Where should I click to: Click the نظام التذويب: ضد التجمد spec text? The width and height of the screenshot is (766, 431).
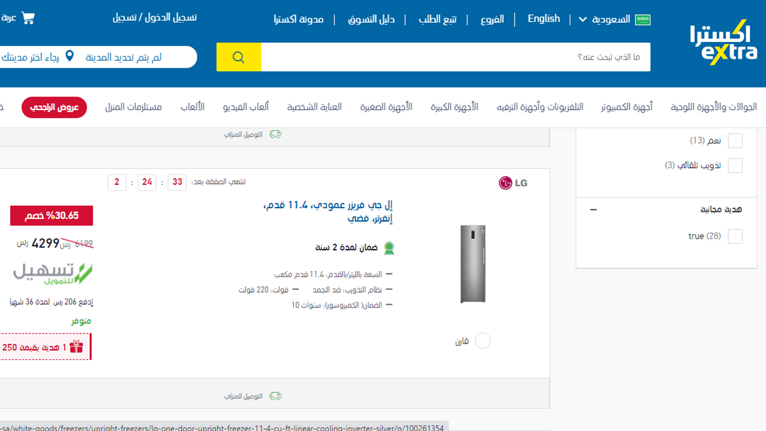347,290
